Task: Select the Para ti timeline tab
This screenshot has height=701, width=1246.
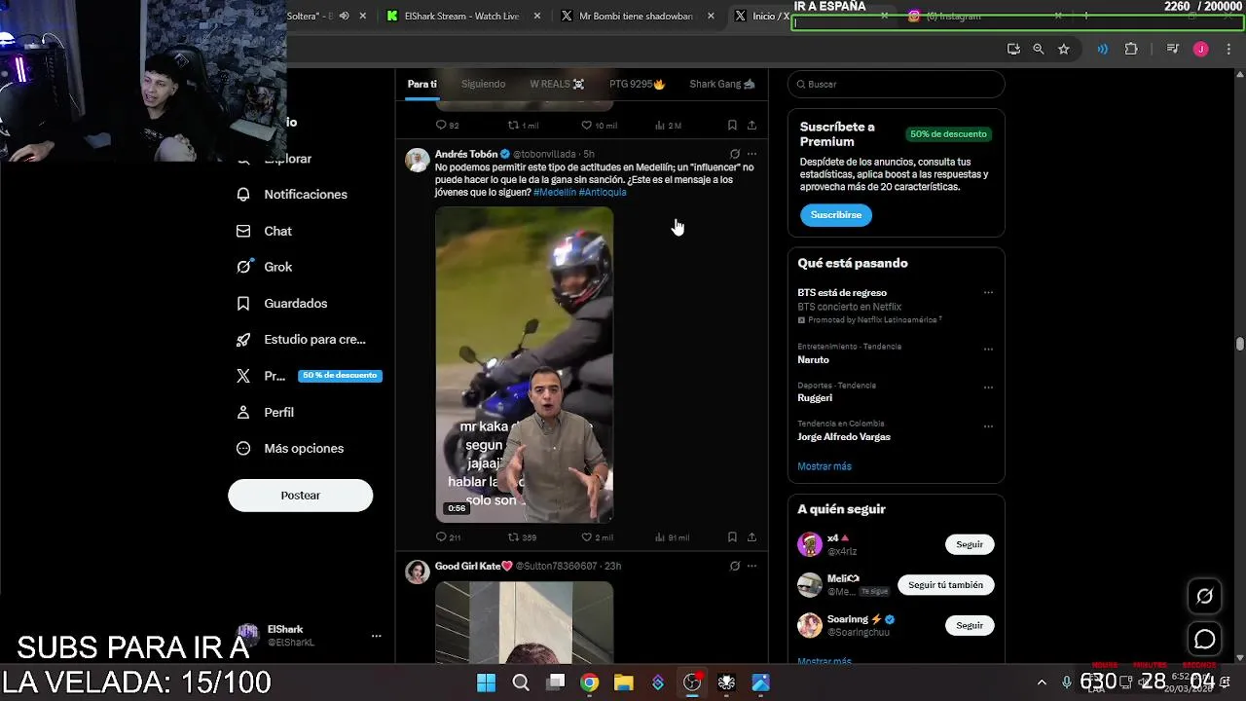Action: point(421,84)
